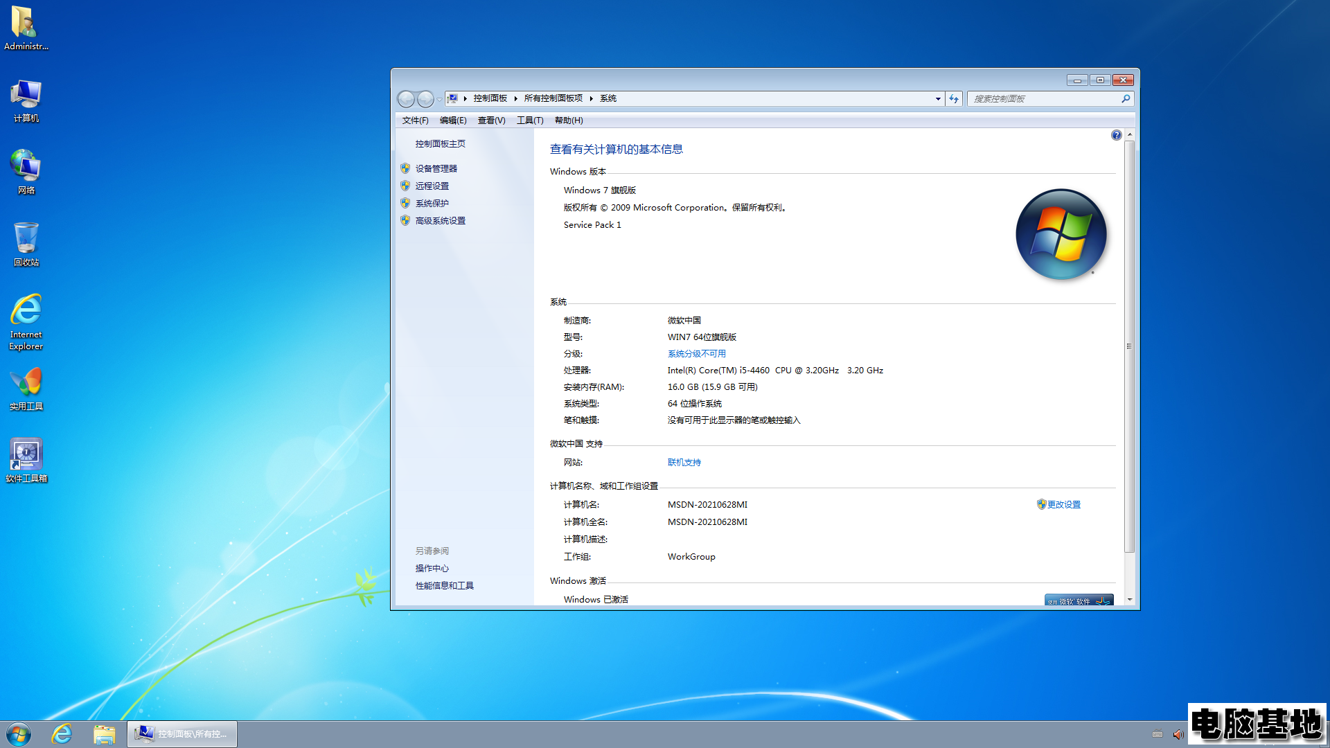Viewport: 1330px width, 748px height.
Task: Click the blue help question mark icon
Action: click(1116, 135)
